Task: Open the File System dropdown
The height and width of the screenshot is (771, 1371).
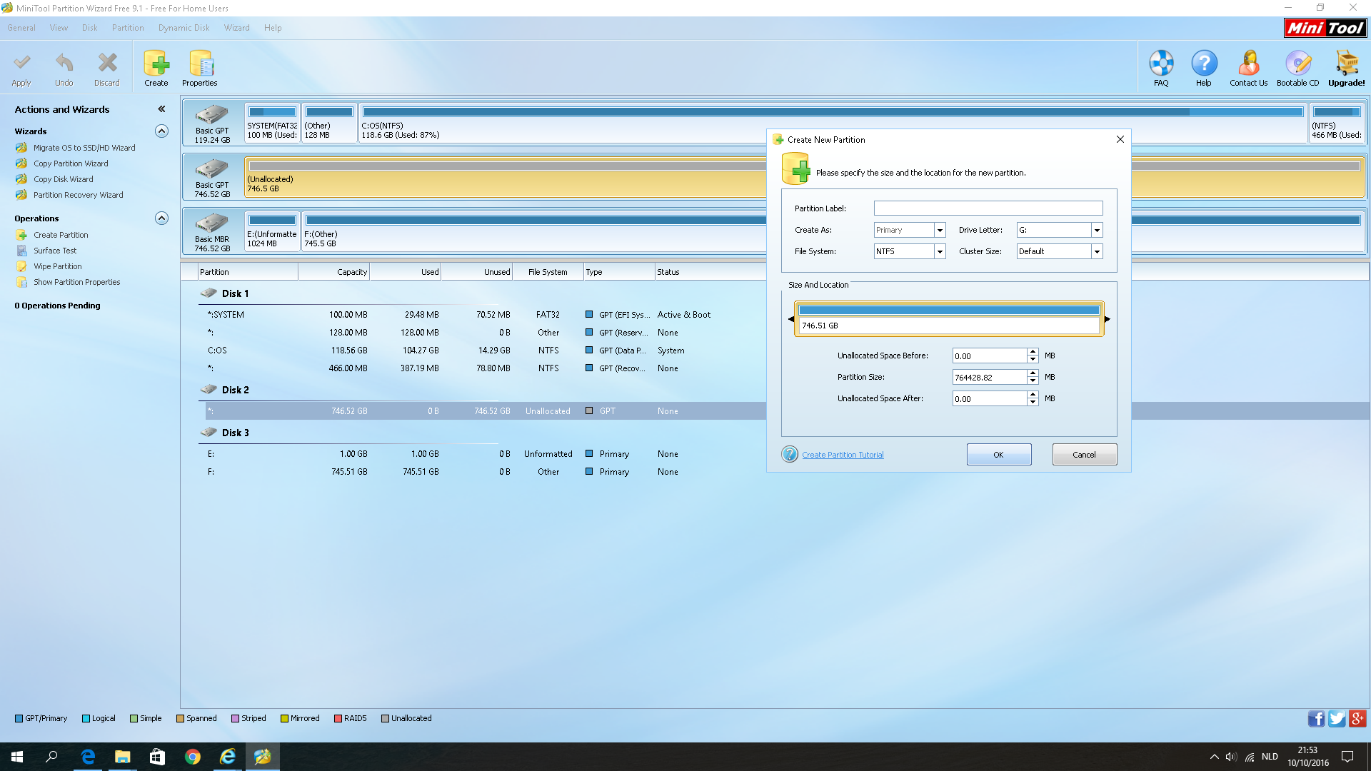Action: [x=940, y=251]
